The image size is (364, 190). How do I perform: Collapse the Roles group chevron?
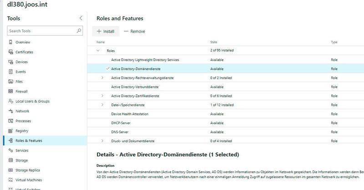click(98, 51)
